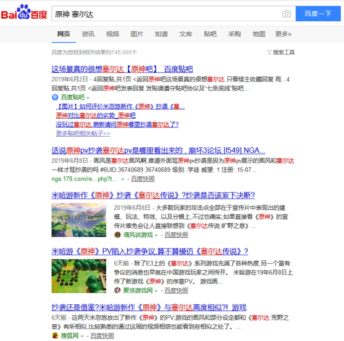
Task: Open the 更多» menu
Action: (283, 34)
